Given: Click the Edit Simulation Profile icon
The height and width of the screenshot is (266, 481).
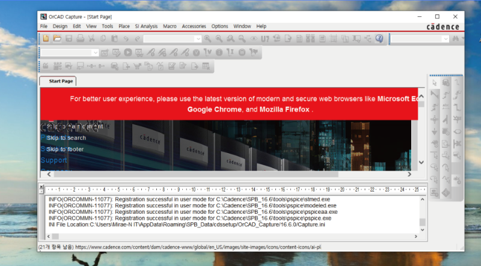Looking at the screenshot, I should coord(116,52).
